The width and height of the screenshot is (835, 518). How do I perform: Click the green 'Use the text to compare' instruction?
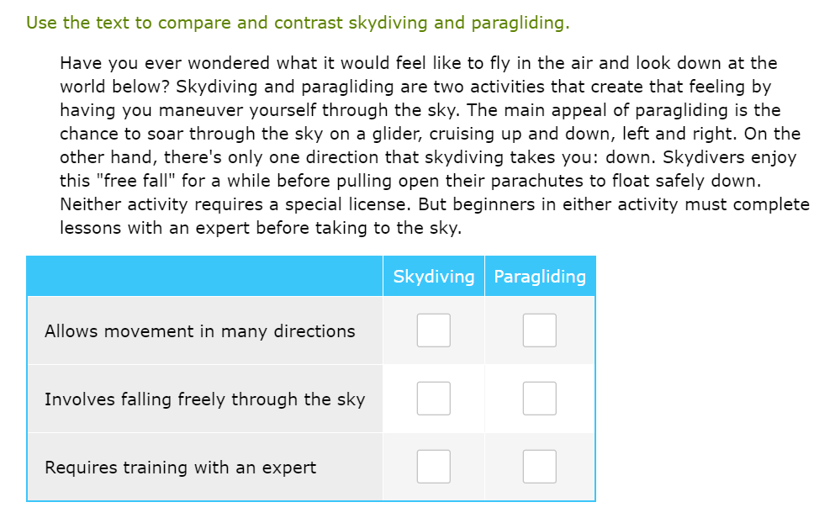click(x=298, y=23)
